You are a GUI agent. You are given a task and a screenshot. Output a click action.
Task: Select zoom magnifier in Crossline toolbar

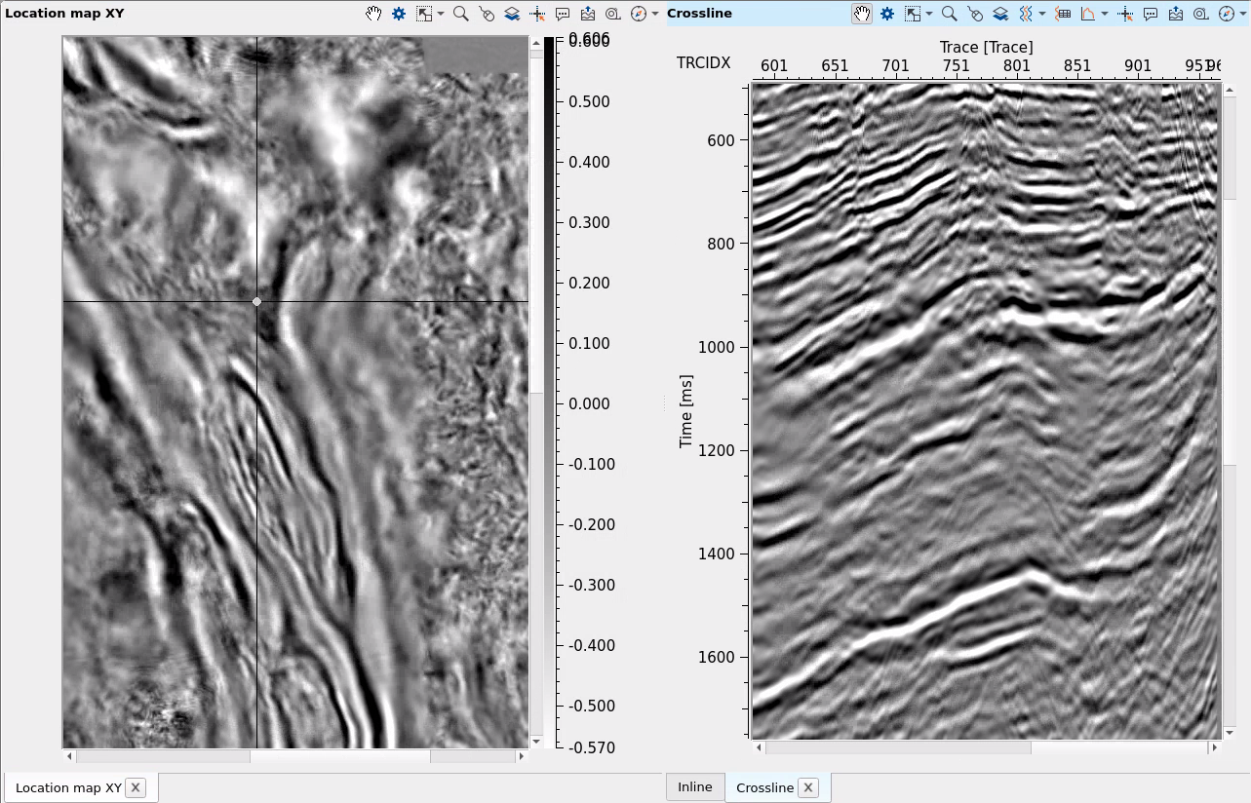coord(948,14)
